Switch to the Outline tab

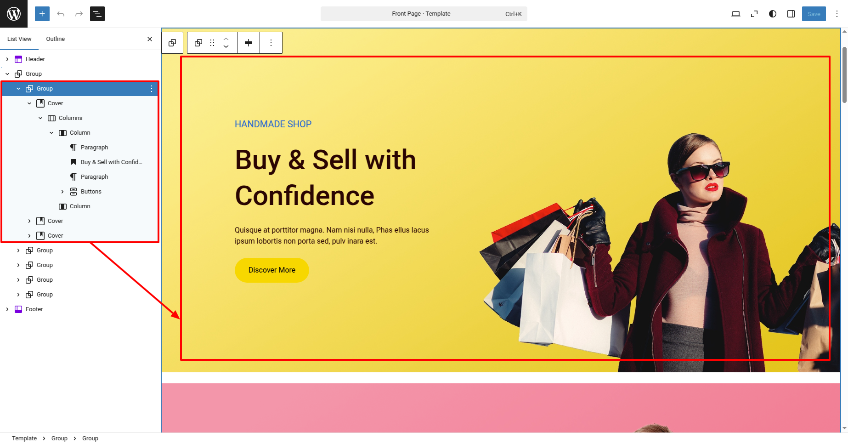(x=56, y=39)
